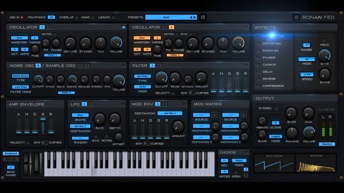Click Oscillator 1 Pan knob
344x193 pixels.
101,43
